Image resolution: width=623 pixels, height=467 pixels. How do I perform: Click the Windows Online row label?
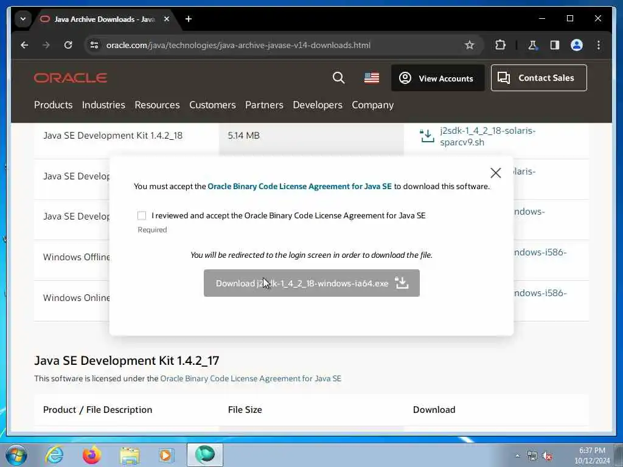(76, 298)
